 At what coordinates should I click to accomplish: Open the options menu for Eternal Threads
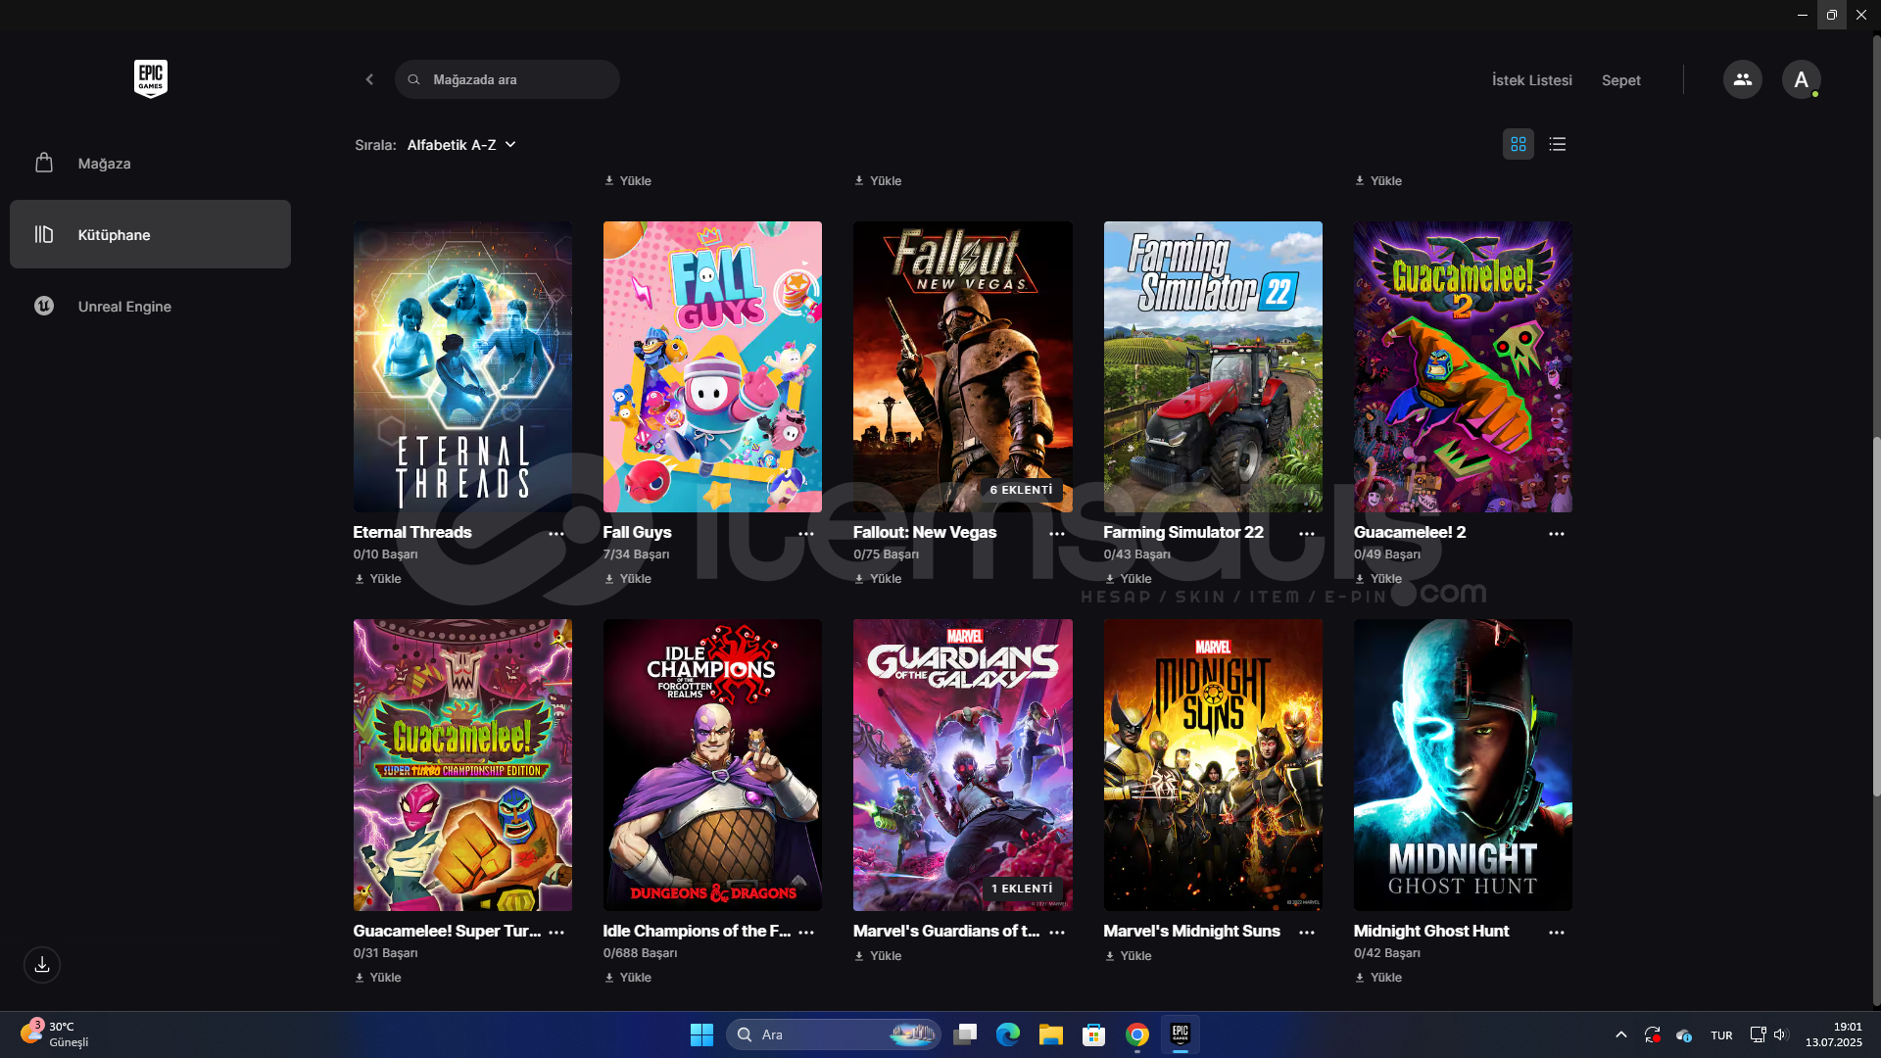click(x=556, y=534)
